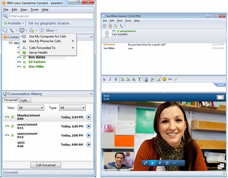The width and height of the screenshot is (228, 178).
Task: Switch to the Calls tab
Action: tap(24, 100)
